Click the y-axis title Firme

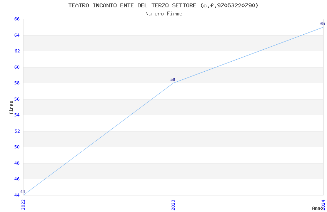[x=11, y=108]
